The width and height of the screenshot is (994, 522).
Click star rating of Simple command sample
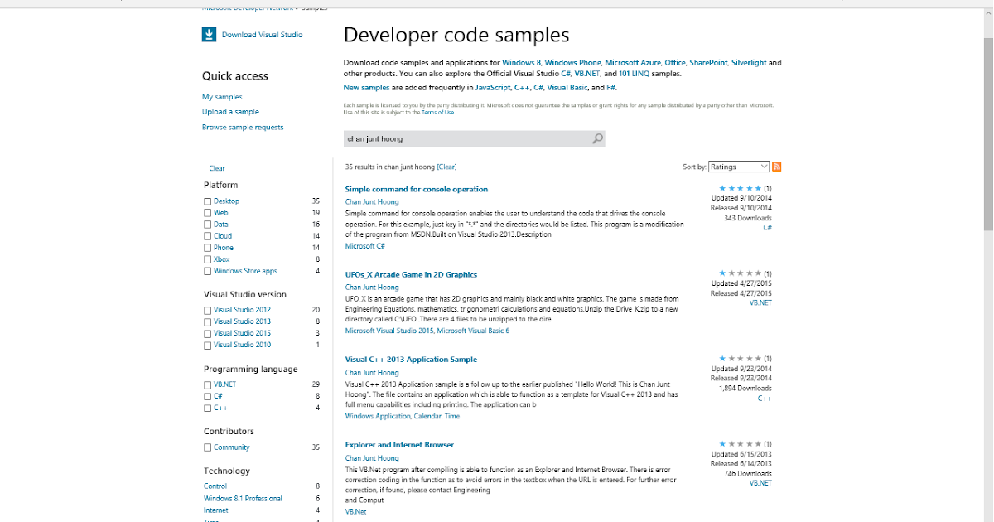coord(740,189)
